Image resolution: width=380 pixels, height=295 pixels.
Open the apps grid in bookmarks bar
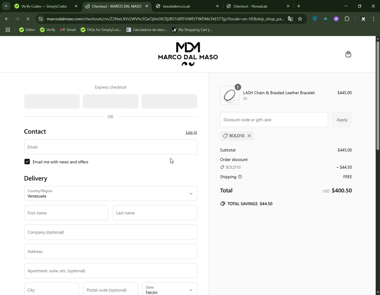[x=8, y=30]
